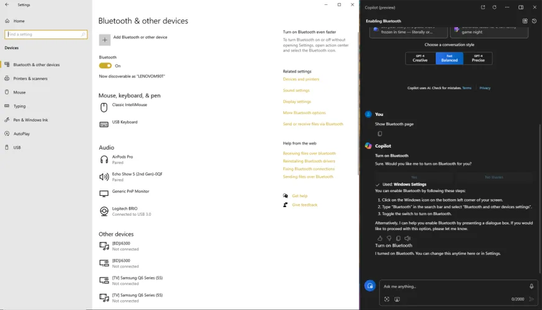Go to Pen & Windows Ink settings
The width and height of the screenshot is (542, 310).
[x=30, y=120]
